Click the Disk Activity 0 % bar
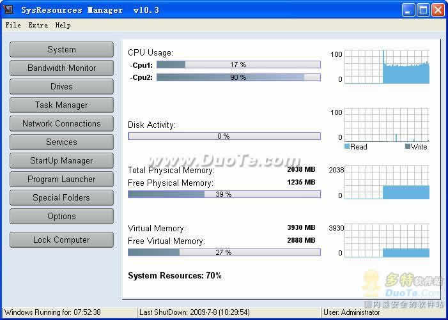This screenshot has width=448, height=320. [x=224, y=136]
